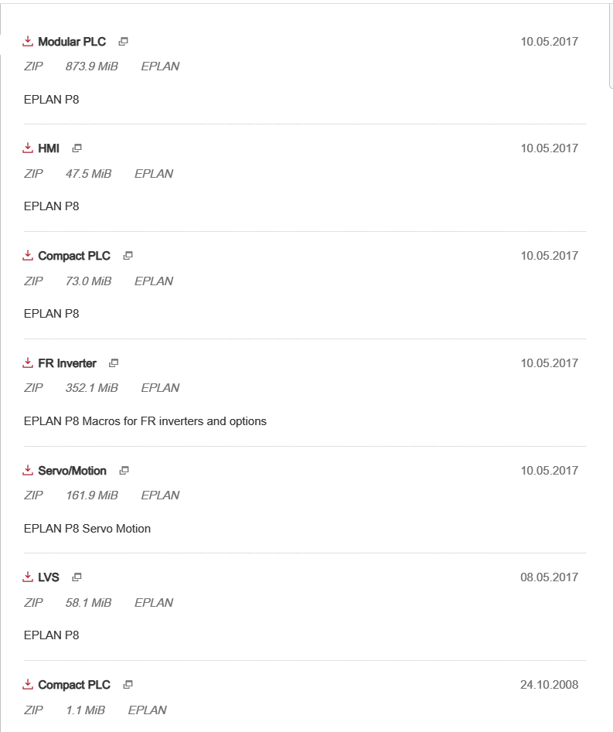The height and width of the screenshot is (732, 613).
Task: Open the Modular PLC title link
Action: (72, 42)
